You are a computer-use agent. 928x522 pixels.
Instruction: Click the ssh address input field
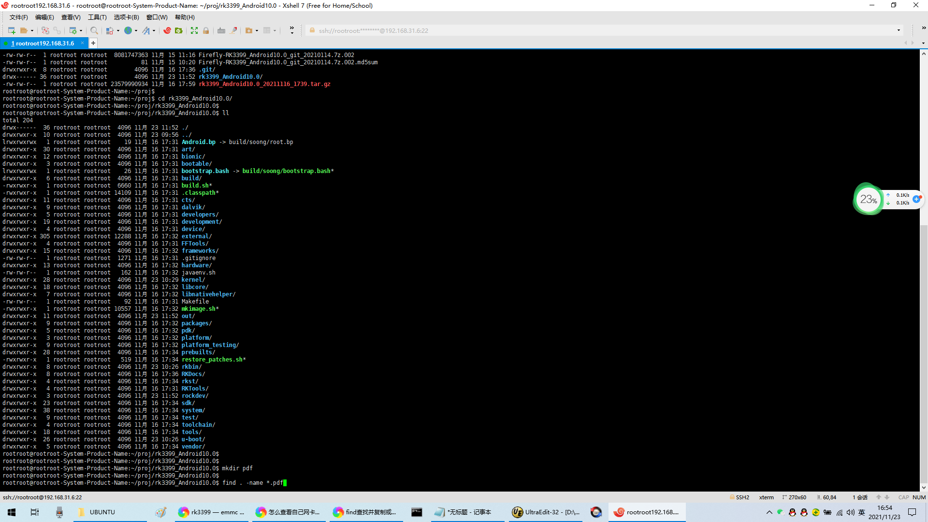point(604,30)
